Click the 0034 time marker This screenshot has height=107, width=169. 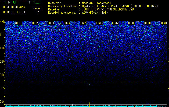tap(67, 23)
